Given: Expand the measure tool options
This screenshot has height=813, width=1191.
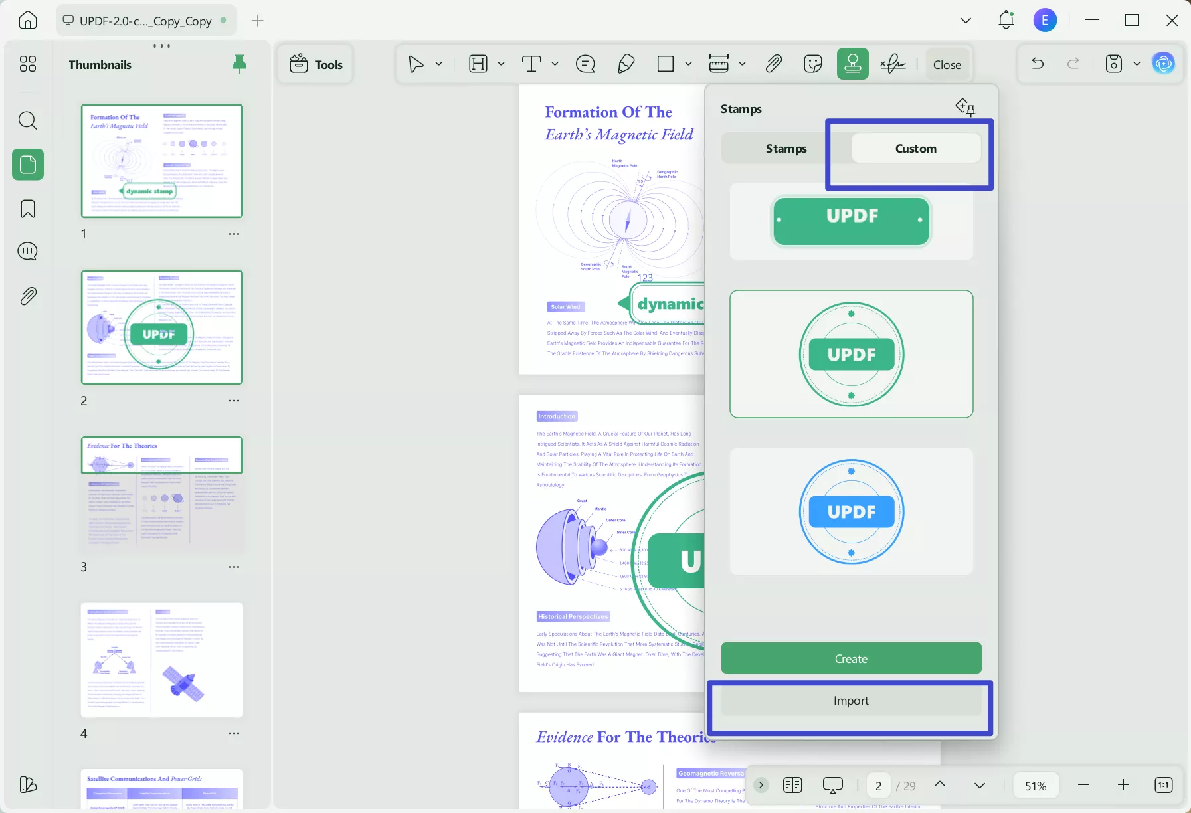Looking at the screenshot, I should tap(742, 64).
